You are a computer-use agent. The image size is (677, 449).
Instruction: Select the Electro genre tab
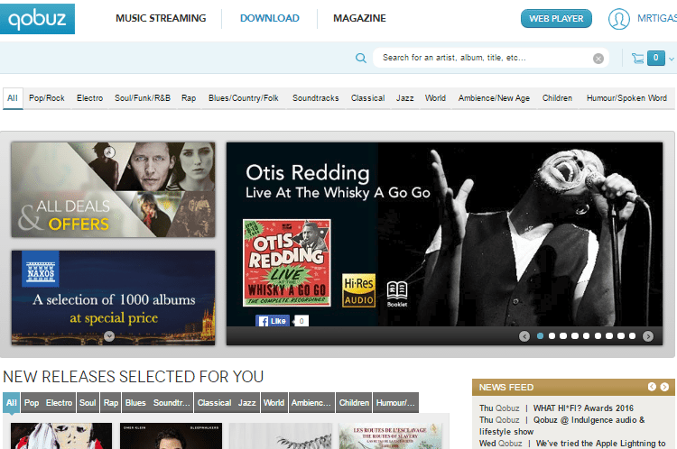(x=89, y=98)
